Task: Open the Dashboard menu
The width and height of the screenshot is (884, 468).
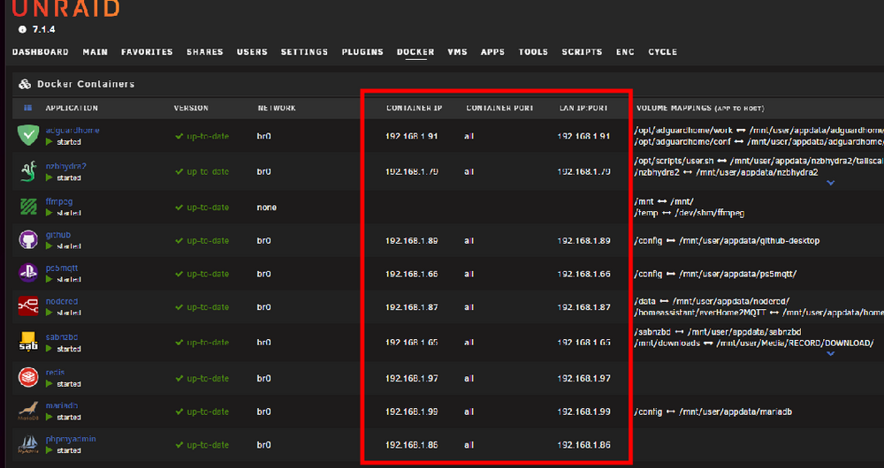Action: pyautogui.click(x=41, y=52)
